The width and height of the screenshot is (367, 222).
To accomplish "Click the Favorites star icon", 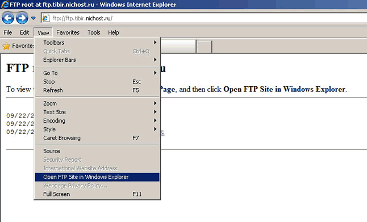I will 6,46.
